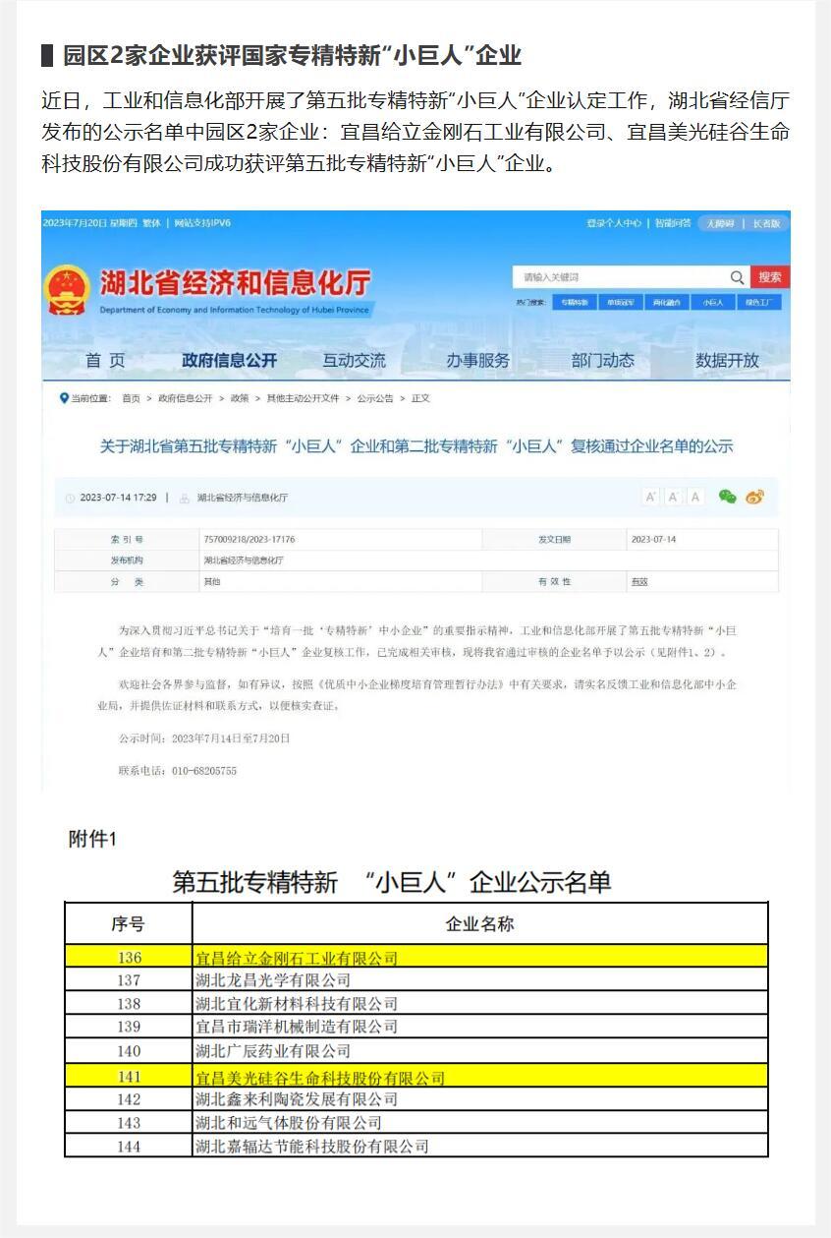The height and width of the screenshot is (1238, 831).
Task: Click table row 湖北和远气体股份有限公司
Action: (415, 1123)
